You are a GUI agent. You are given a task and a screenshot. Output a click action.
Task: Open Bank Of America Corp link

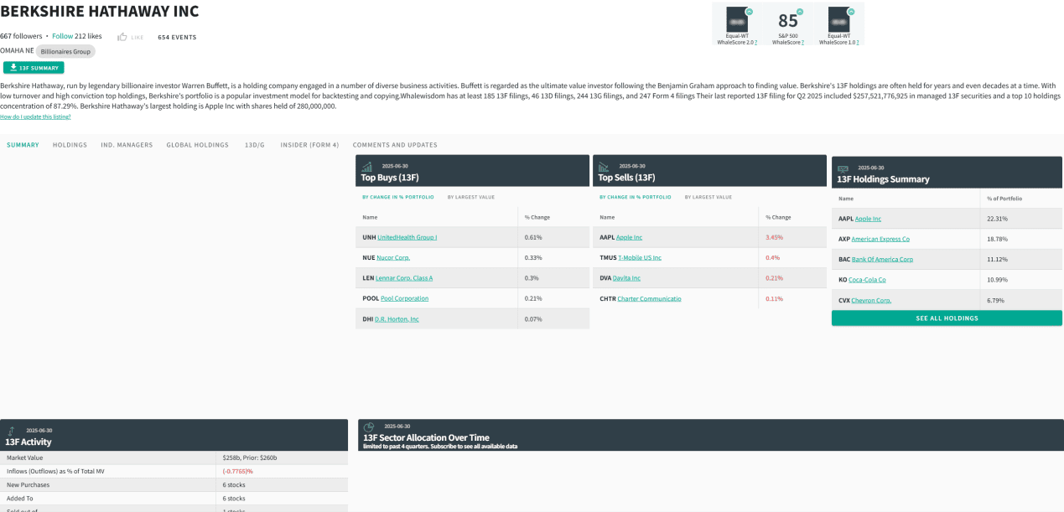883,259
